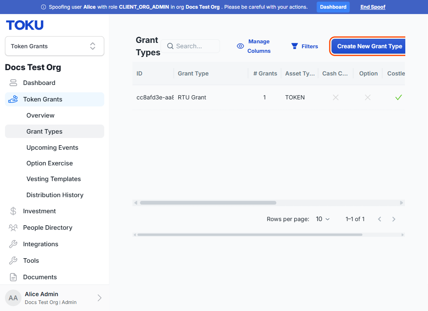Click End Spoof link
Viewport: 428px width, 311px height.
click(373, 7)
